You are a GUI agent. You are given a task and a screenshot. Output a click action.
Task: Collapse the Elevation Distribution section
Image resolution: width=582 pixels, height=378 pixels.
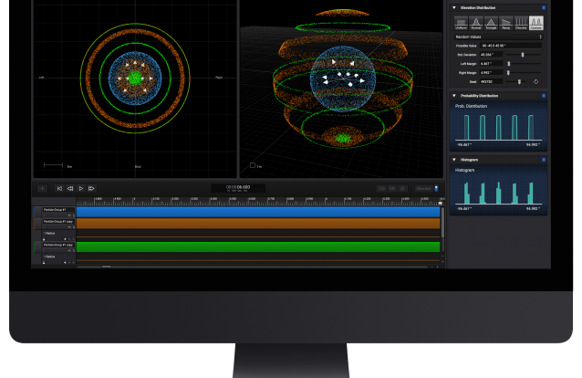click(x=454, y=6)
